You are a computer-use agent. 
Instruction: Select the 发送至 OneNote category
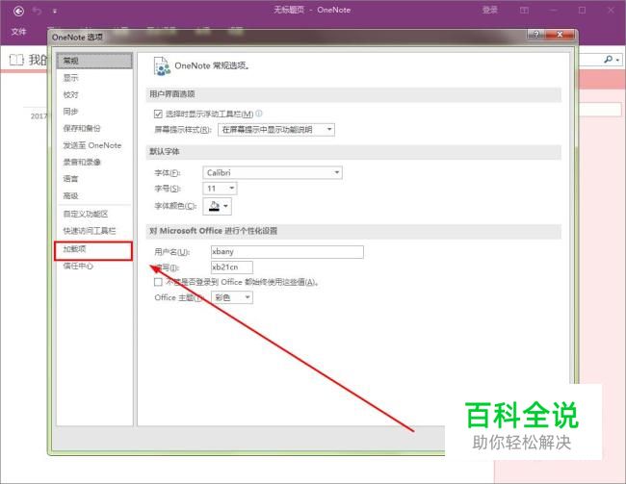94,145
